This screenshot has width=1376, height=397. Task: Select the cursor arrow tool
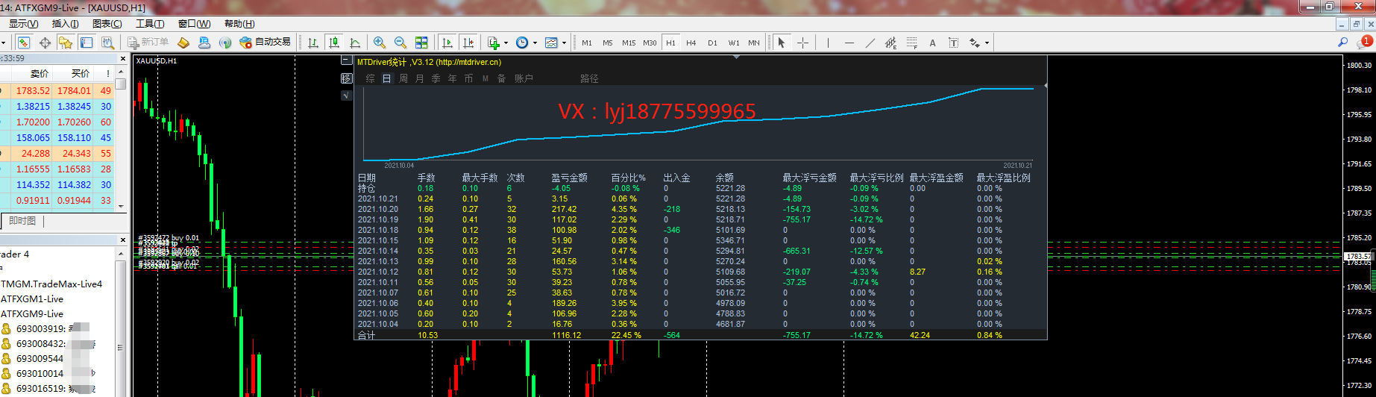[782, 43]
